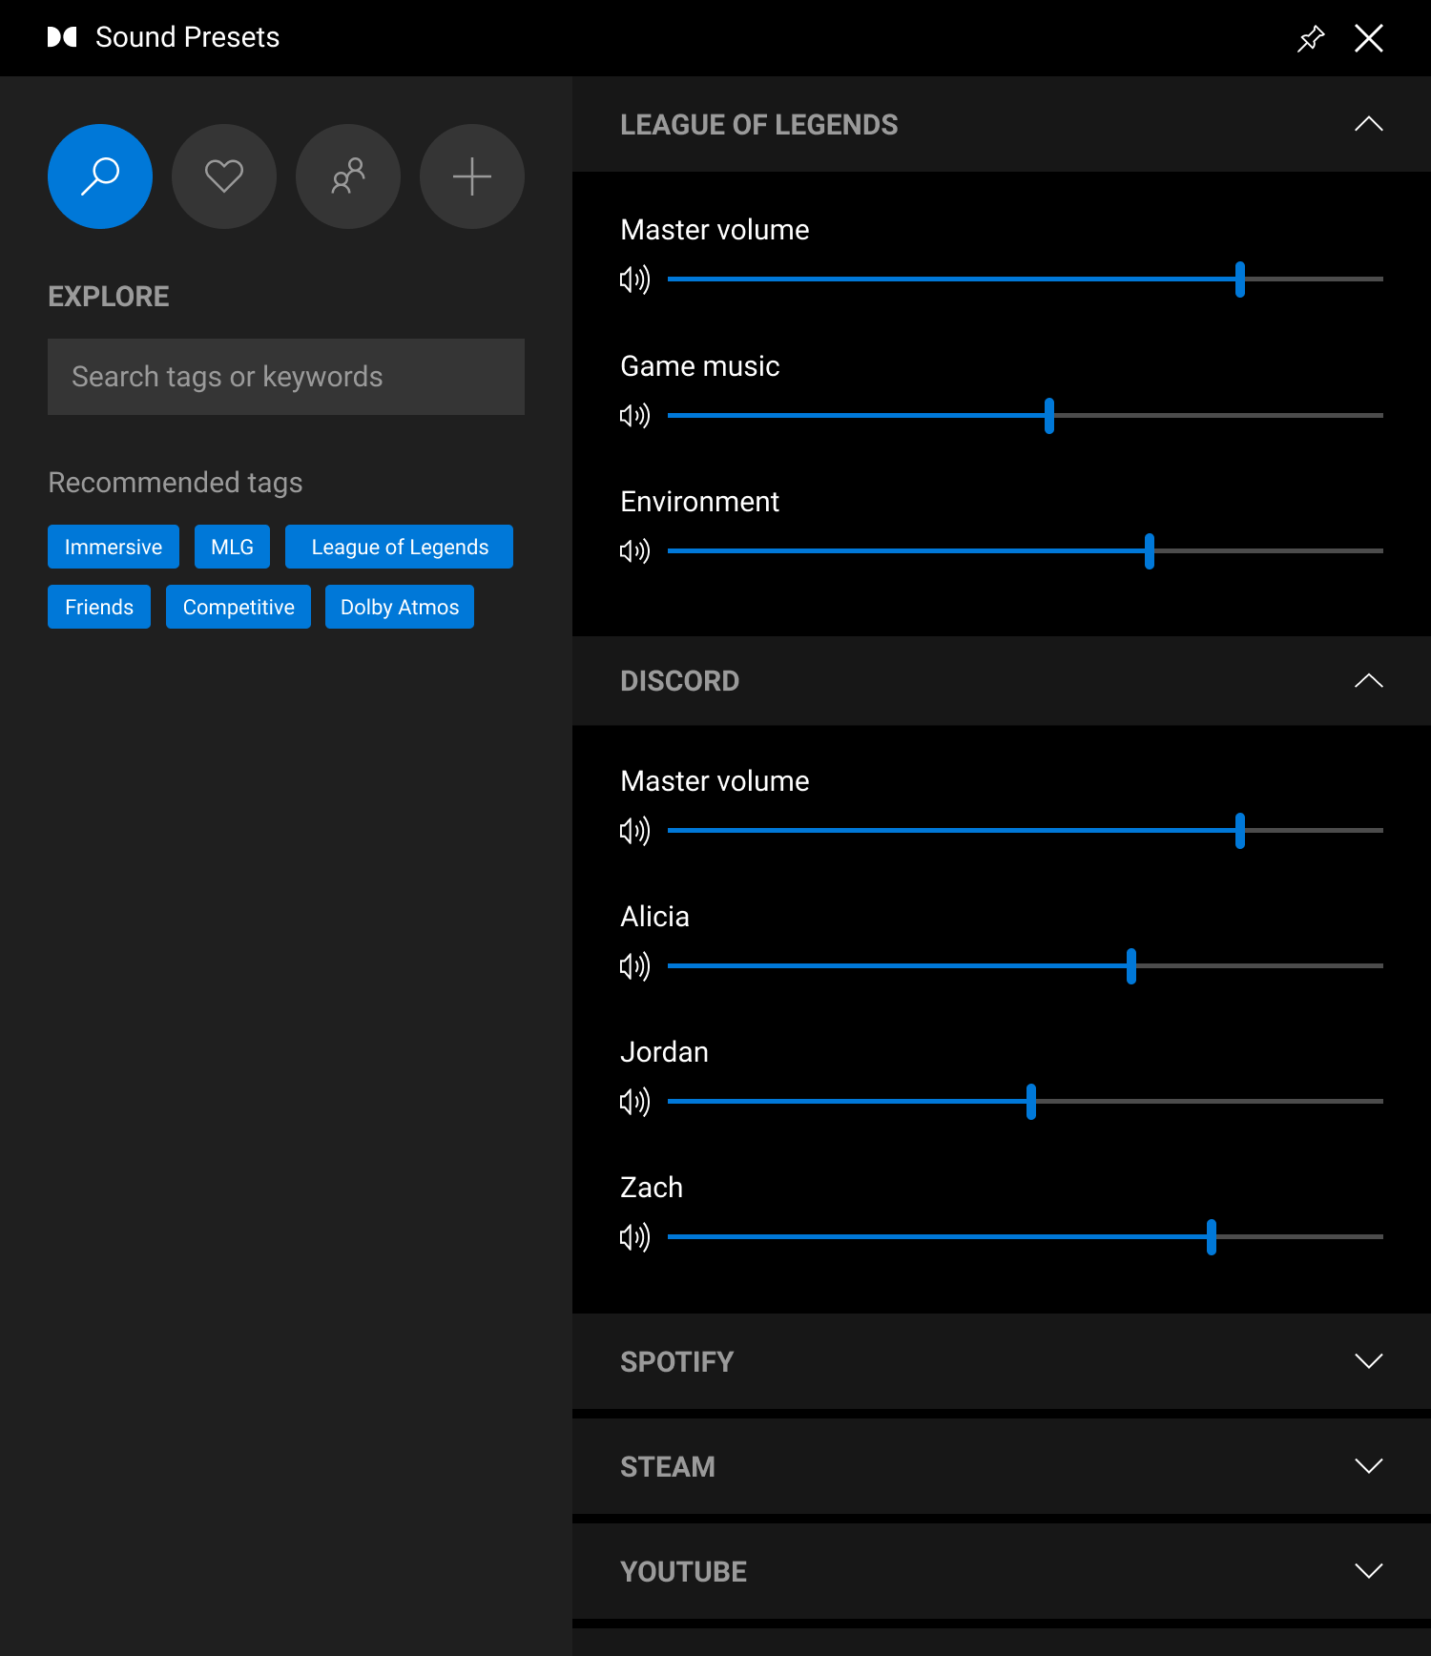Select the Friends tag
This screenshot has width=1431, height=1656.
tap(99, 607)
